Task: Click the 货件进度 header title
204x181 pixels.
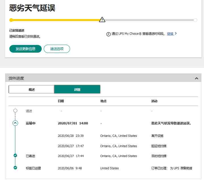Action: tap(16, 78)
